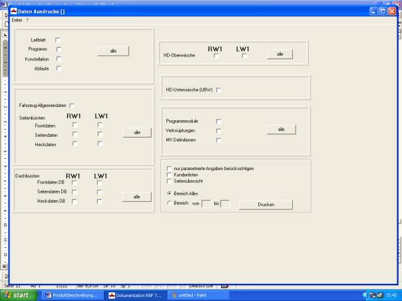Expand hidden system tray icons arrow
The image size is (402, 301).
click(x=365, y=296)
